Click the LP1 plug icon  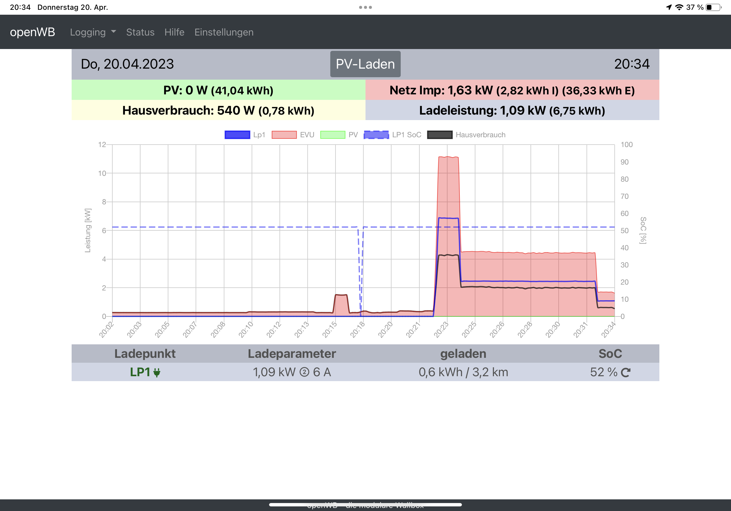(x=157, y=373)
